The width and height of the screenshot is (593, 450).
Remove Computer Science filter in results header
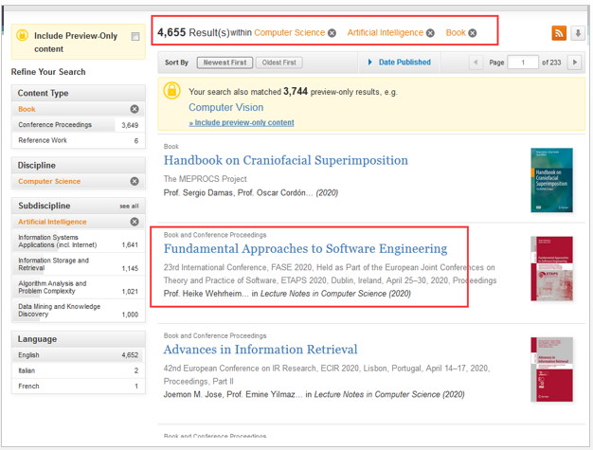click(x=332, y=33)
